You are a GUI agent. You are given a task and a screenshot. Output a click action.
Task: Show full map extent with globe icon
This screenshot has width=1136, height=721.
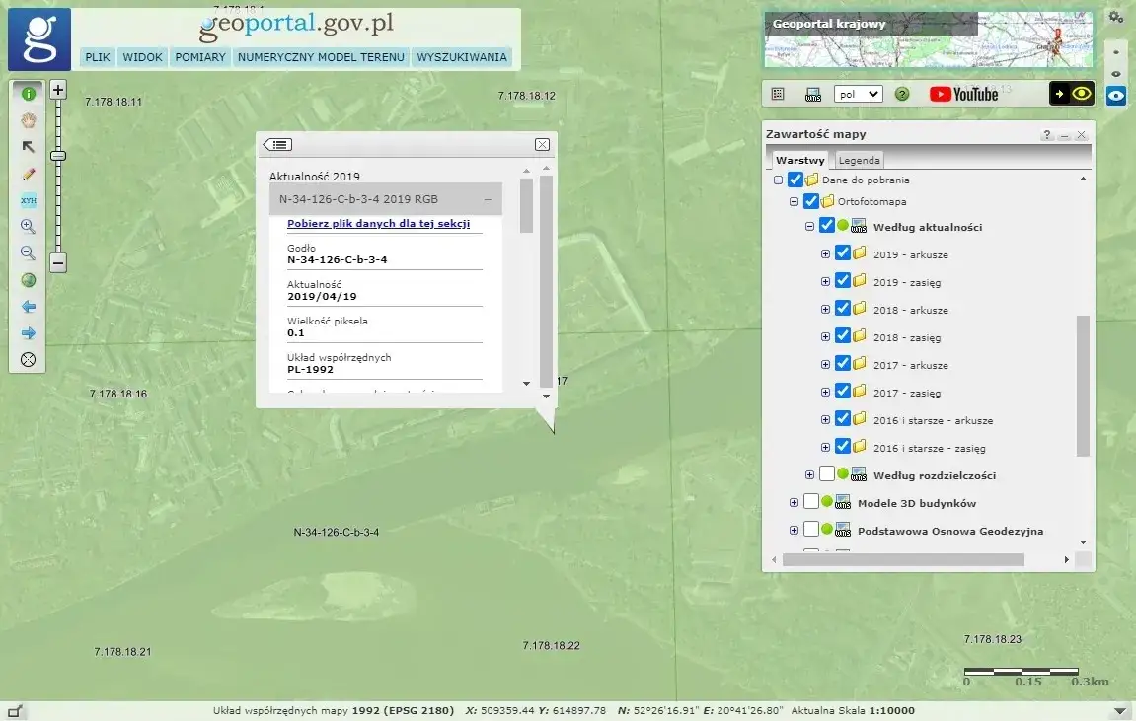28,280
